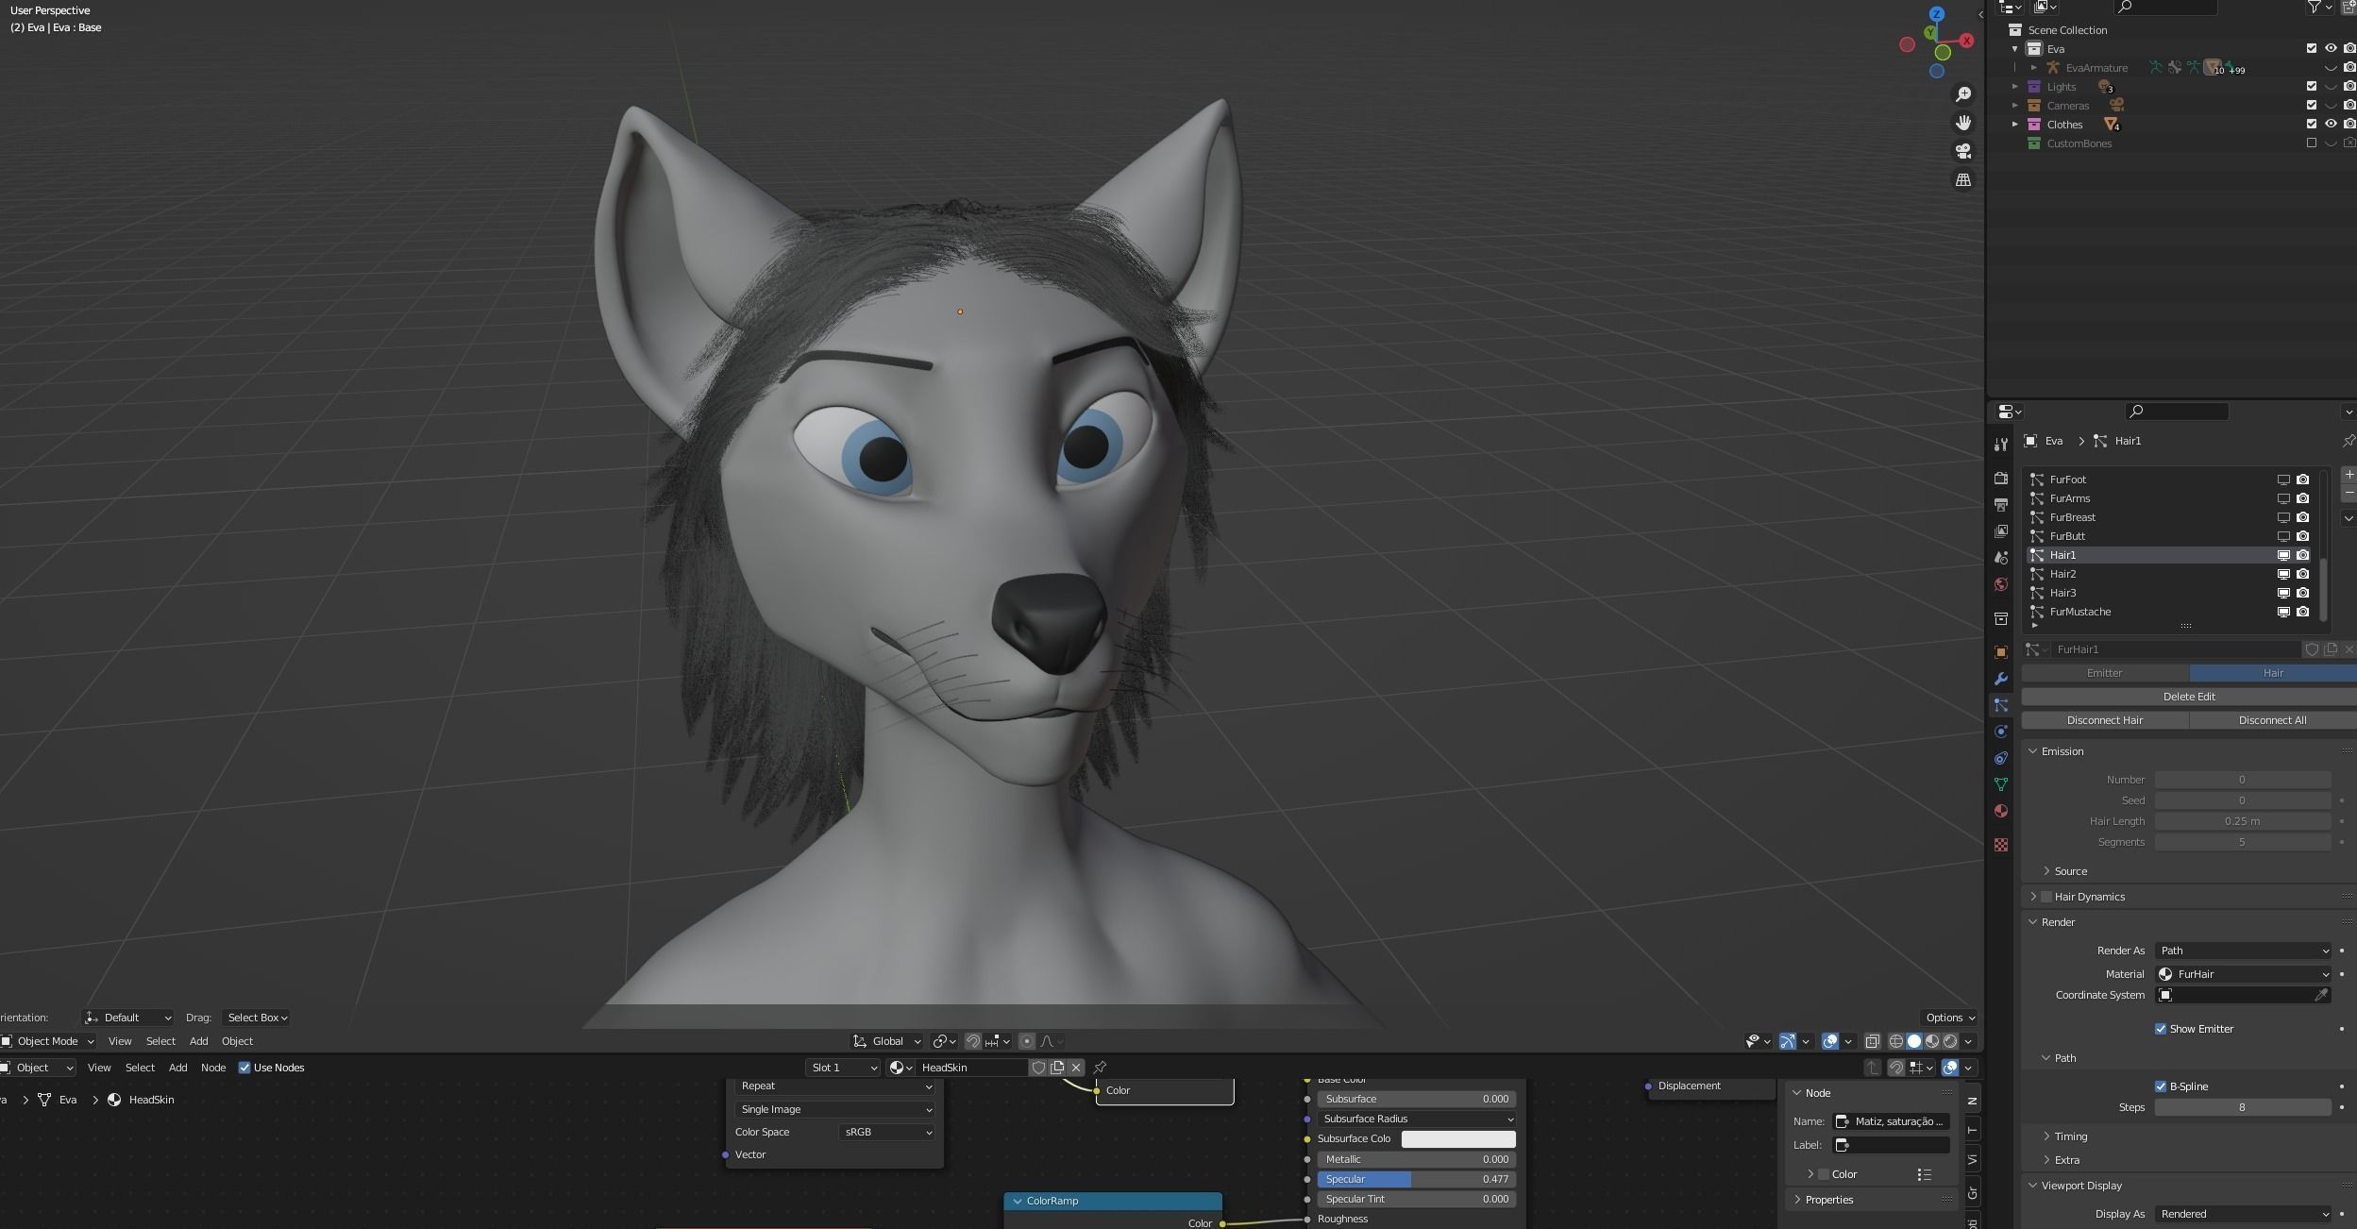Screen dimensions: 2357x1229
Task: Open the Tool properties tab icon
Action: pos(2000,445)
